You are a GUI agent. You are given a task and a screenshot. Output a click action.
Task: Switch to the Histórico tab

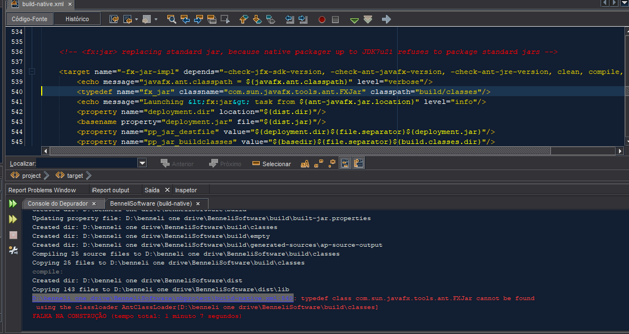[77, 19]
